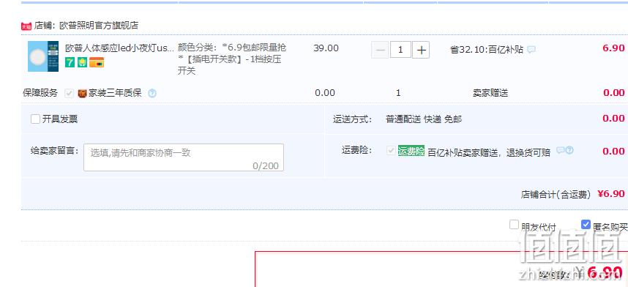Check the 开具发票 invoice checkbox

coord(35,119)
